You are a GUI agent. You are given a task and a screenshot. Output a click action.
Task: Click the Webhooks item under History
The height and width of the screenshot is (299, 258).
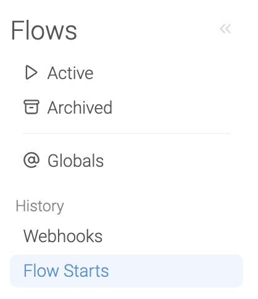(x=63, y=236)
